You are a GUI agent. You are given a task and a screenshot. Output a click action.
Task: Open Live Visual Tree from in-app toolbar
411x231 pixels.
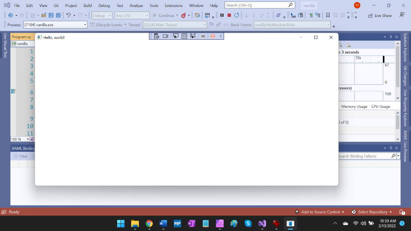click(x=157, y=36)
